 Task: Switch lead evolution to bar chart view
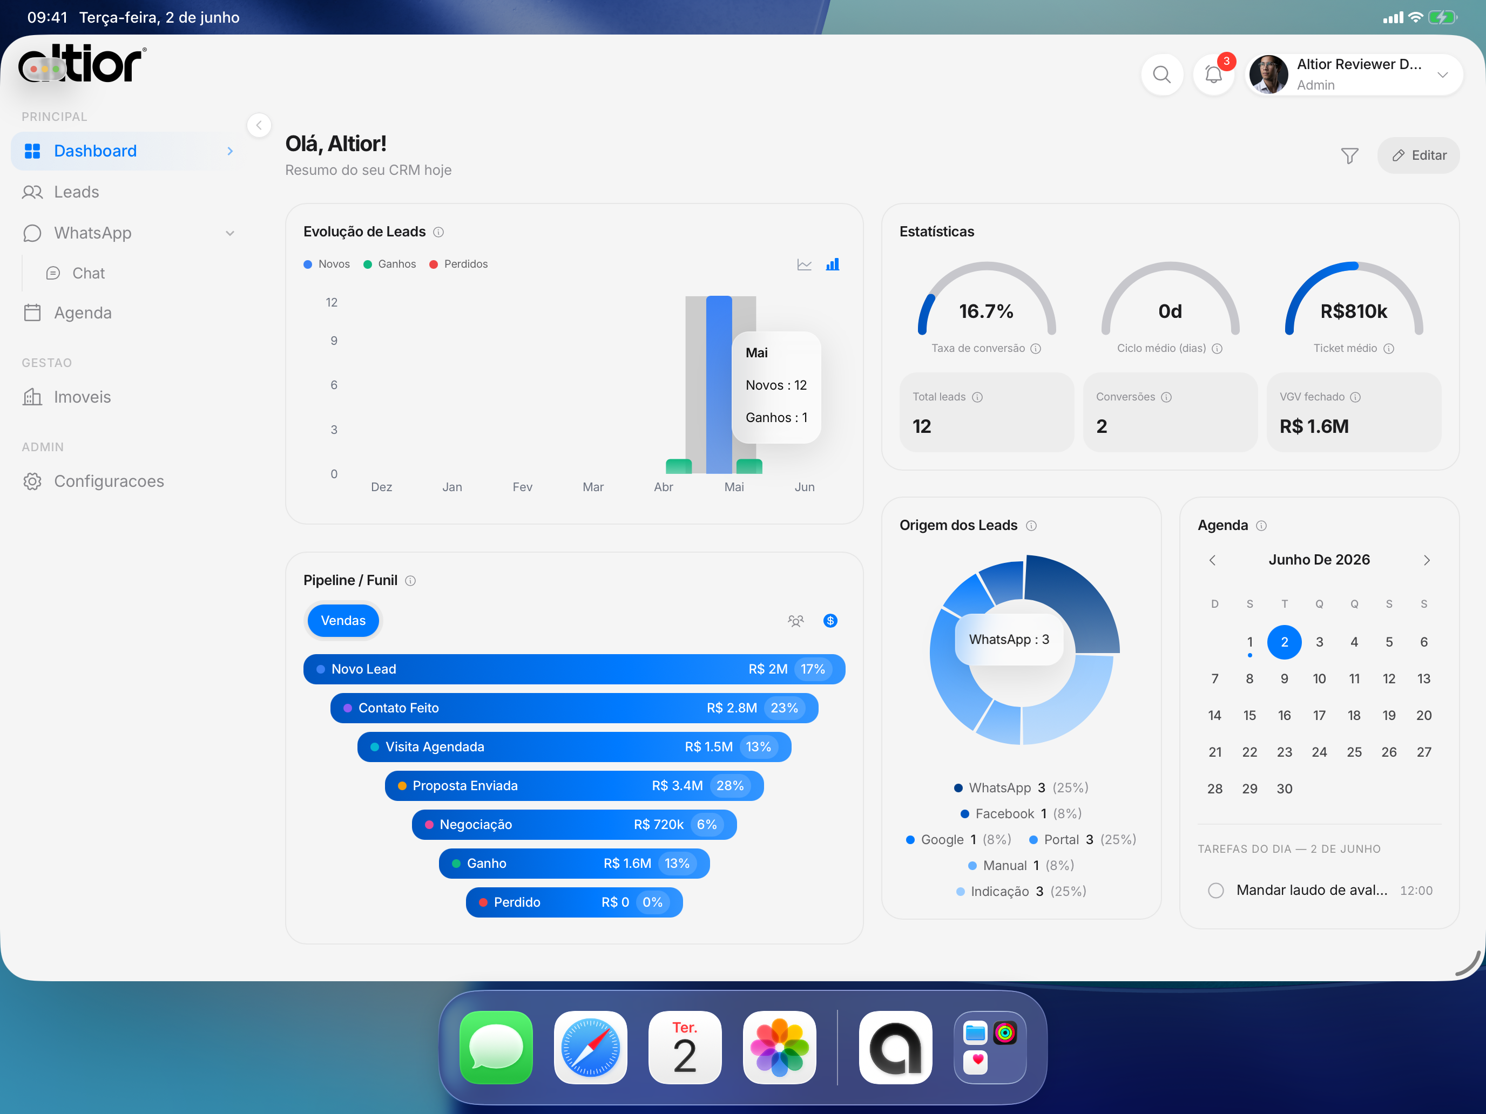832,264
